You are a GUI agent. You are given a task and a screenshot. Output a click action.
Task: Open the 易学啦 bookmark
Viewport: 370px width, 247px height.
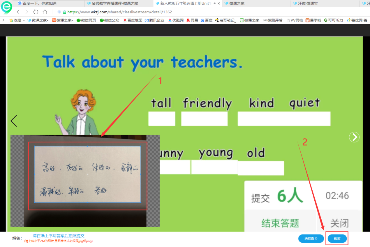click(313, 20)
